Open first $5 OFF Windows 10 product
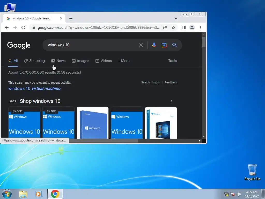 point(24,123)
